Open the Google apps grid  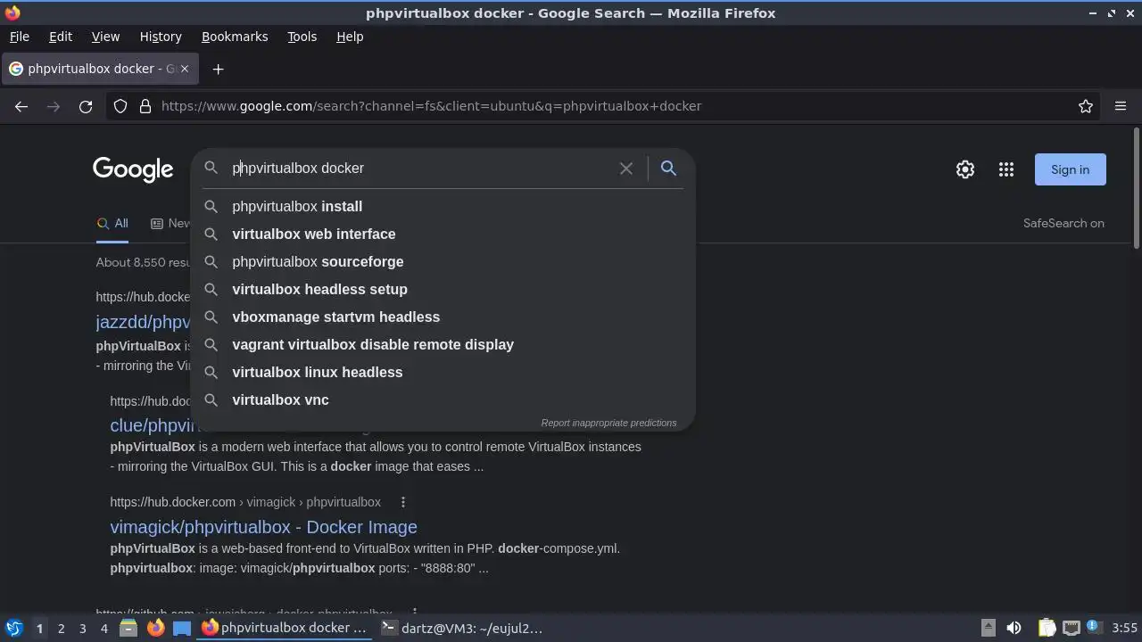1006,169
